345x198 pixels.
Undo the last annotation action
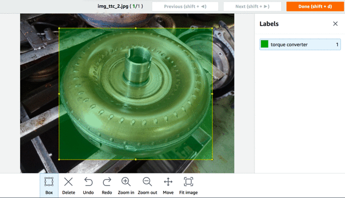(x=88, y=182)
